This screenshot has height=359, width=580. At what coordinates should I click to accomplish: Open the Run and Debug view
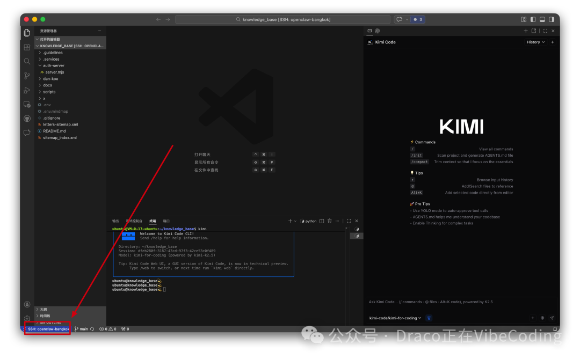pos(27,90)
